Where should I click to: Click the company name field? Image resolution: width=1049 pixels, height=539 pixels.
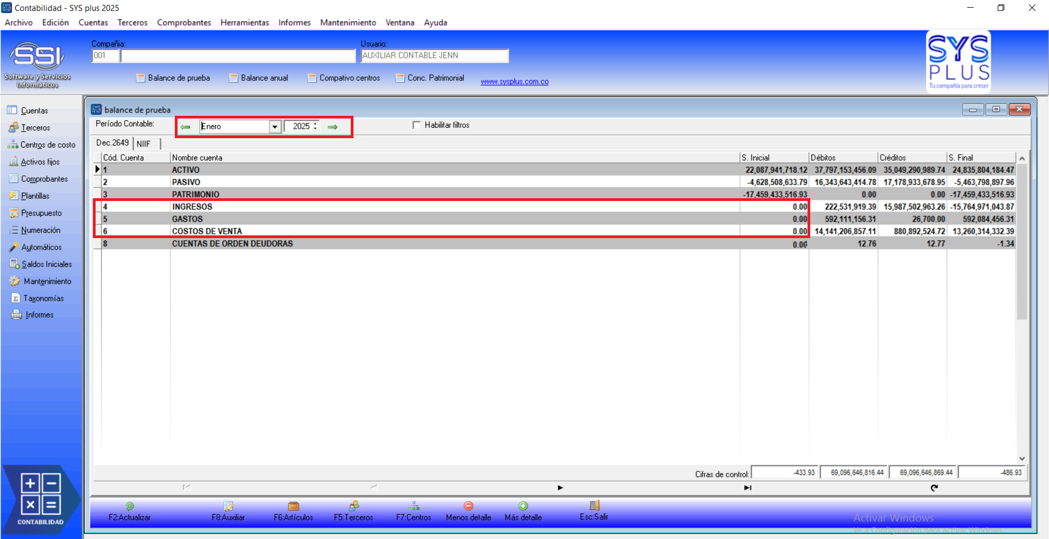[238, 56]
